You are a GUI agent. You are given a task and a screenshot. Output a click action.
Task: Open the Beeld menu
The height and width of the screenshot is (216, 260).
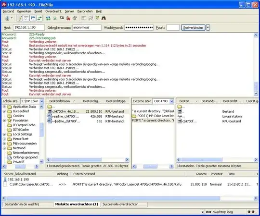[x=38, y=11]
